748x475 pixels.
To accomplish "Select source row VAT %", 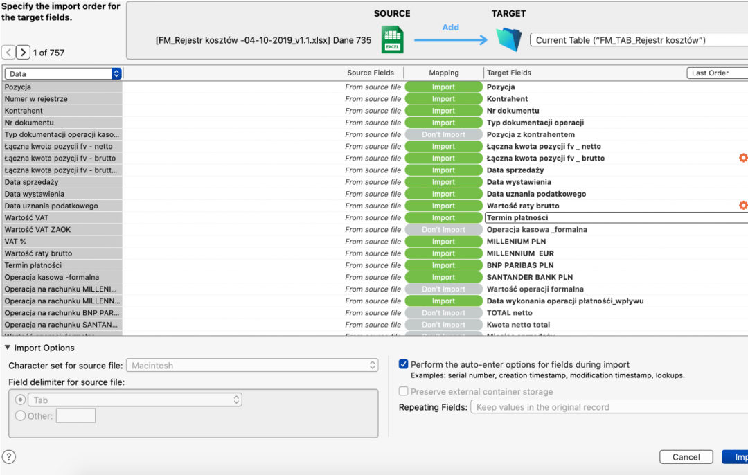I will [62, 242].
